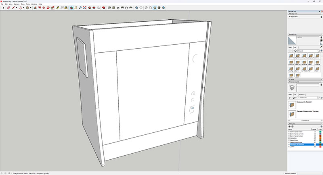Switch to Components Statistics tab
The height and width of the screenshot is (175, 323).
tap(302, 95)
